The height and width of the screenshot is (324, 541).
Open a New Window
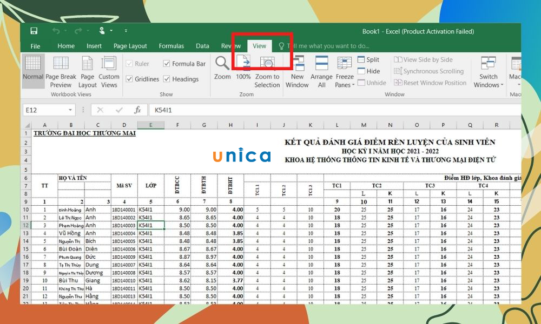point(297,72)
